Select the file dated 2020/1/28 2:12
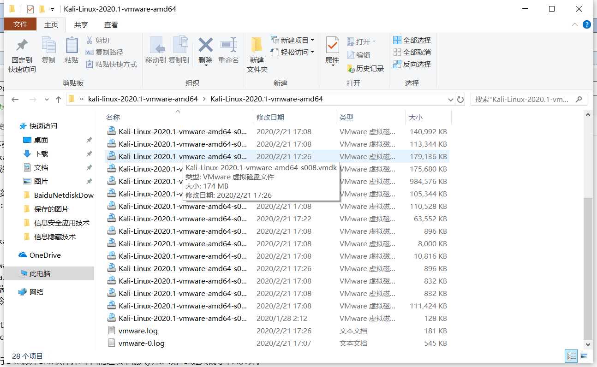597x367 pixels. 277,318
